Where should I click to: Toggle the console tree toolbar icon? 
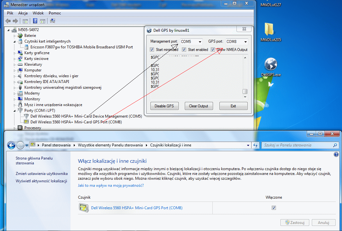click(x=25, y=21)
